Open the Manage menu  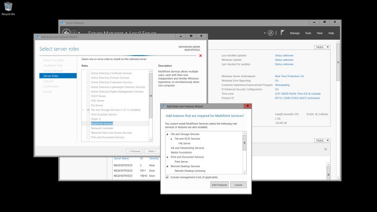click(295, 33)
